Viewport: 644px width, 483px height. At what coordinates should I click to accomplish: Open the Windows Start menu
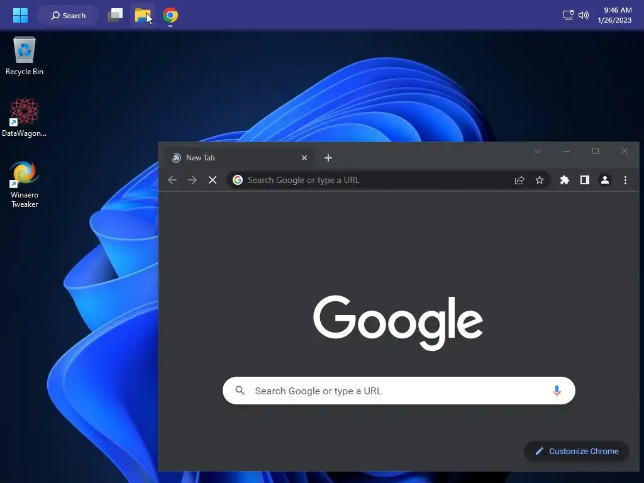[x=20, y=16]
